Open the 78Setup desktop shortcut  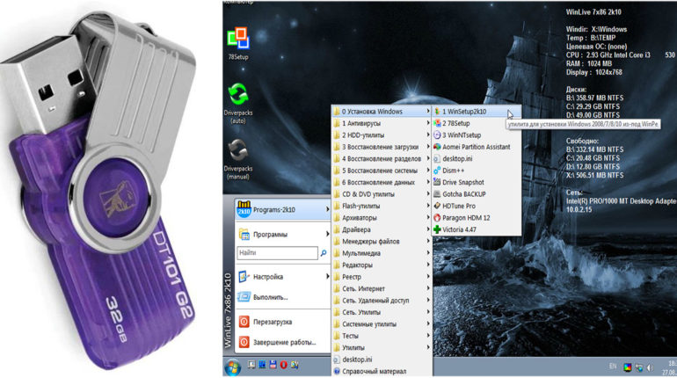(236, 40)
